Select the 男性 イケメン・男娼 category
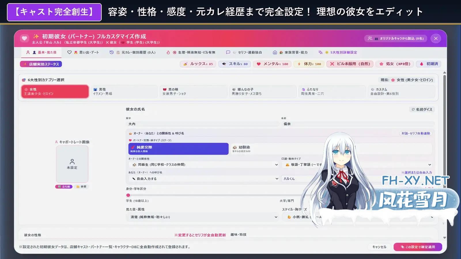This screenshot has width=461, height=259. pos(124,92)
